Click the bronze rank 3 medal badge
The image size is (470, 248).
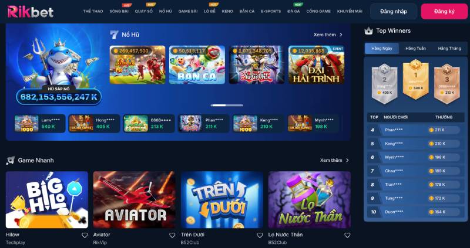click(x=447, y=84)
